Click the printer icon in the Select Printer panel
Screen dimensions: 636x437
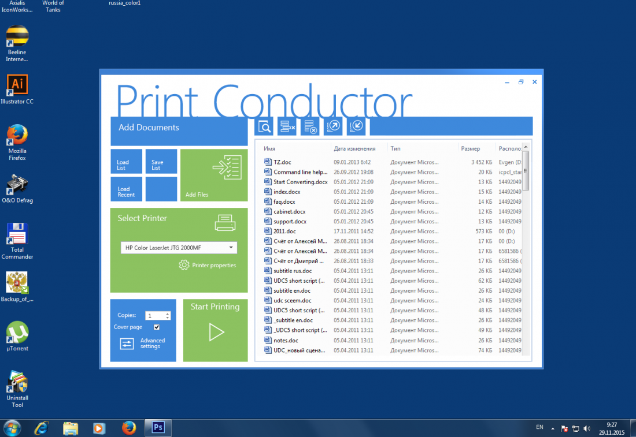tap(225, 223)
